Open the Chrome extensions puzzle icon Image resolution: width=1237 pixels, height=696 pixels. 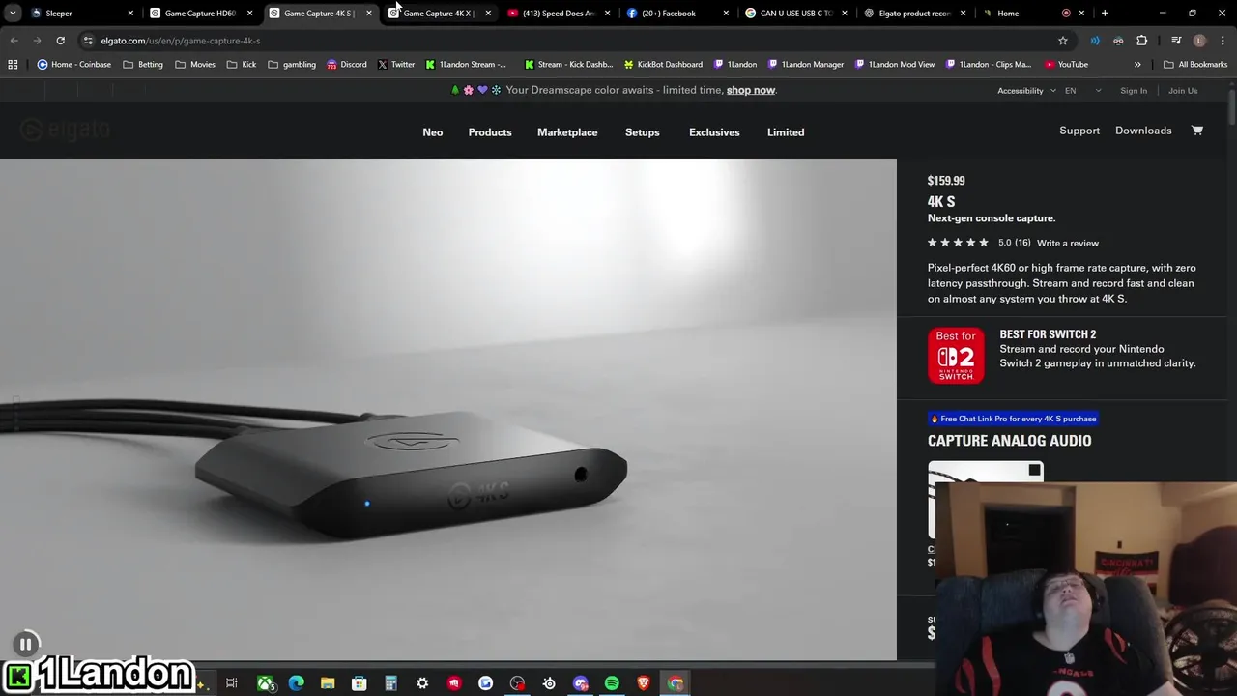[x=1142, y=41]
